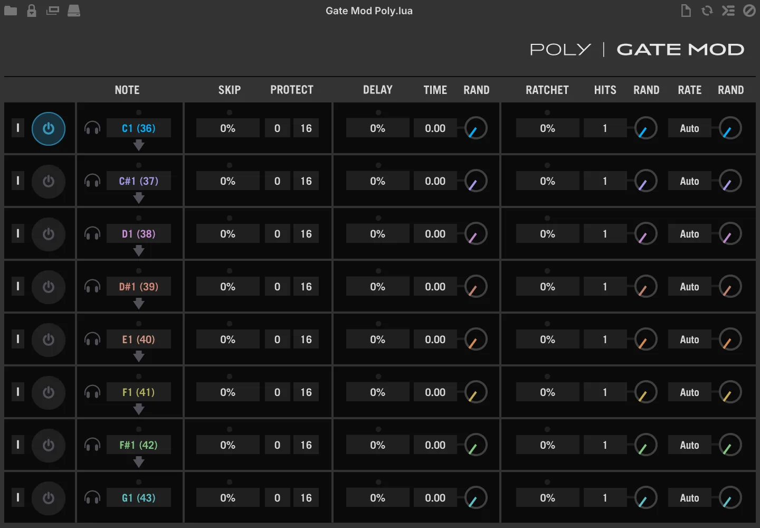
Task: Open the Auto rate selector in F1 row
Action: tap(689, 392)
